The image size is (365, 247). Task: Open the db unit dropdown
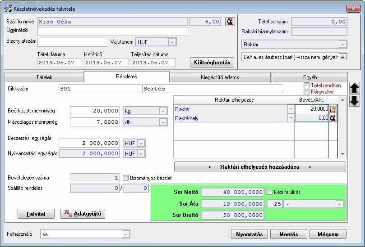click(163, 122)
